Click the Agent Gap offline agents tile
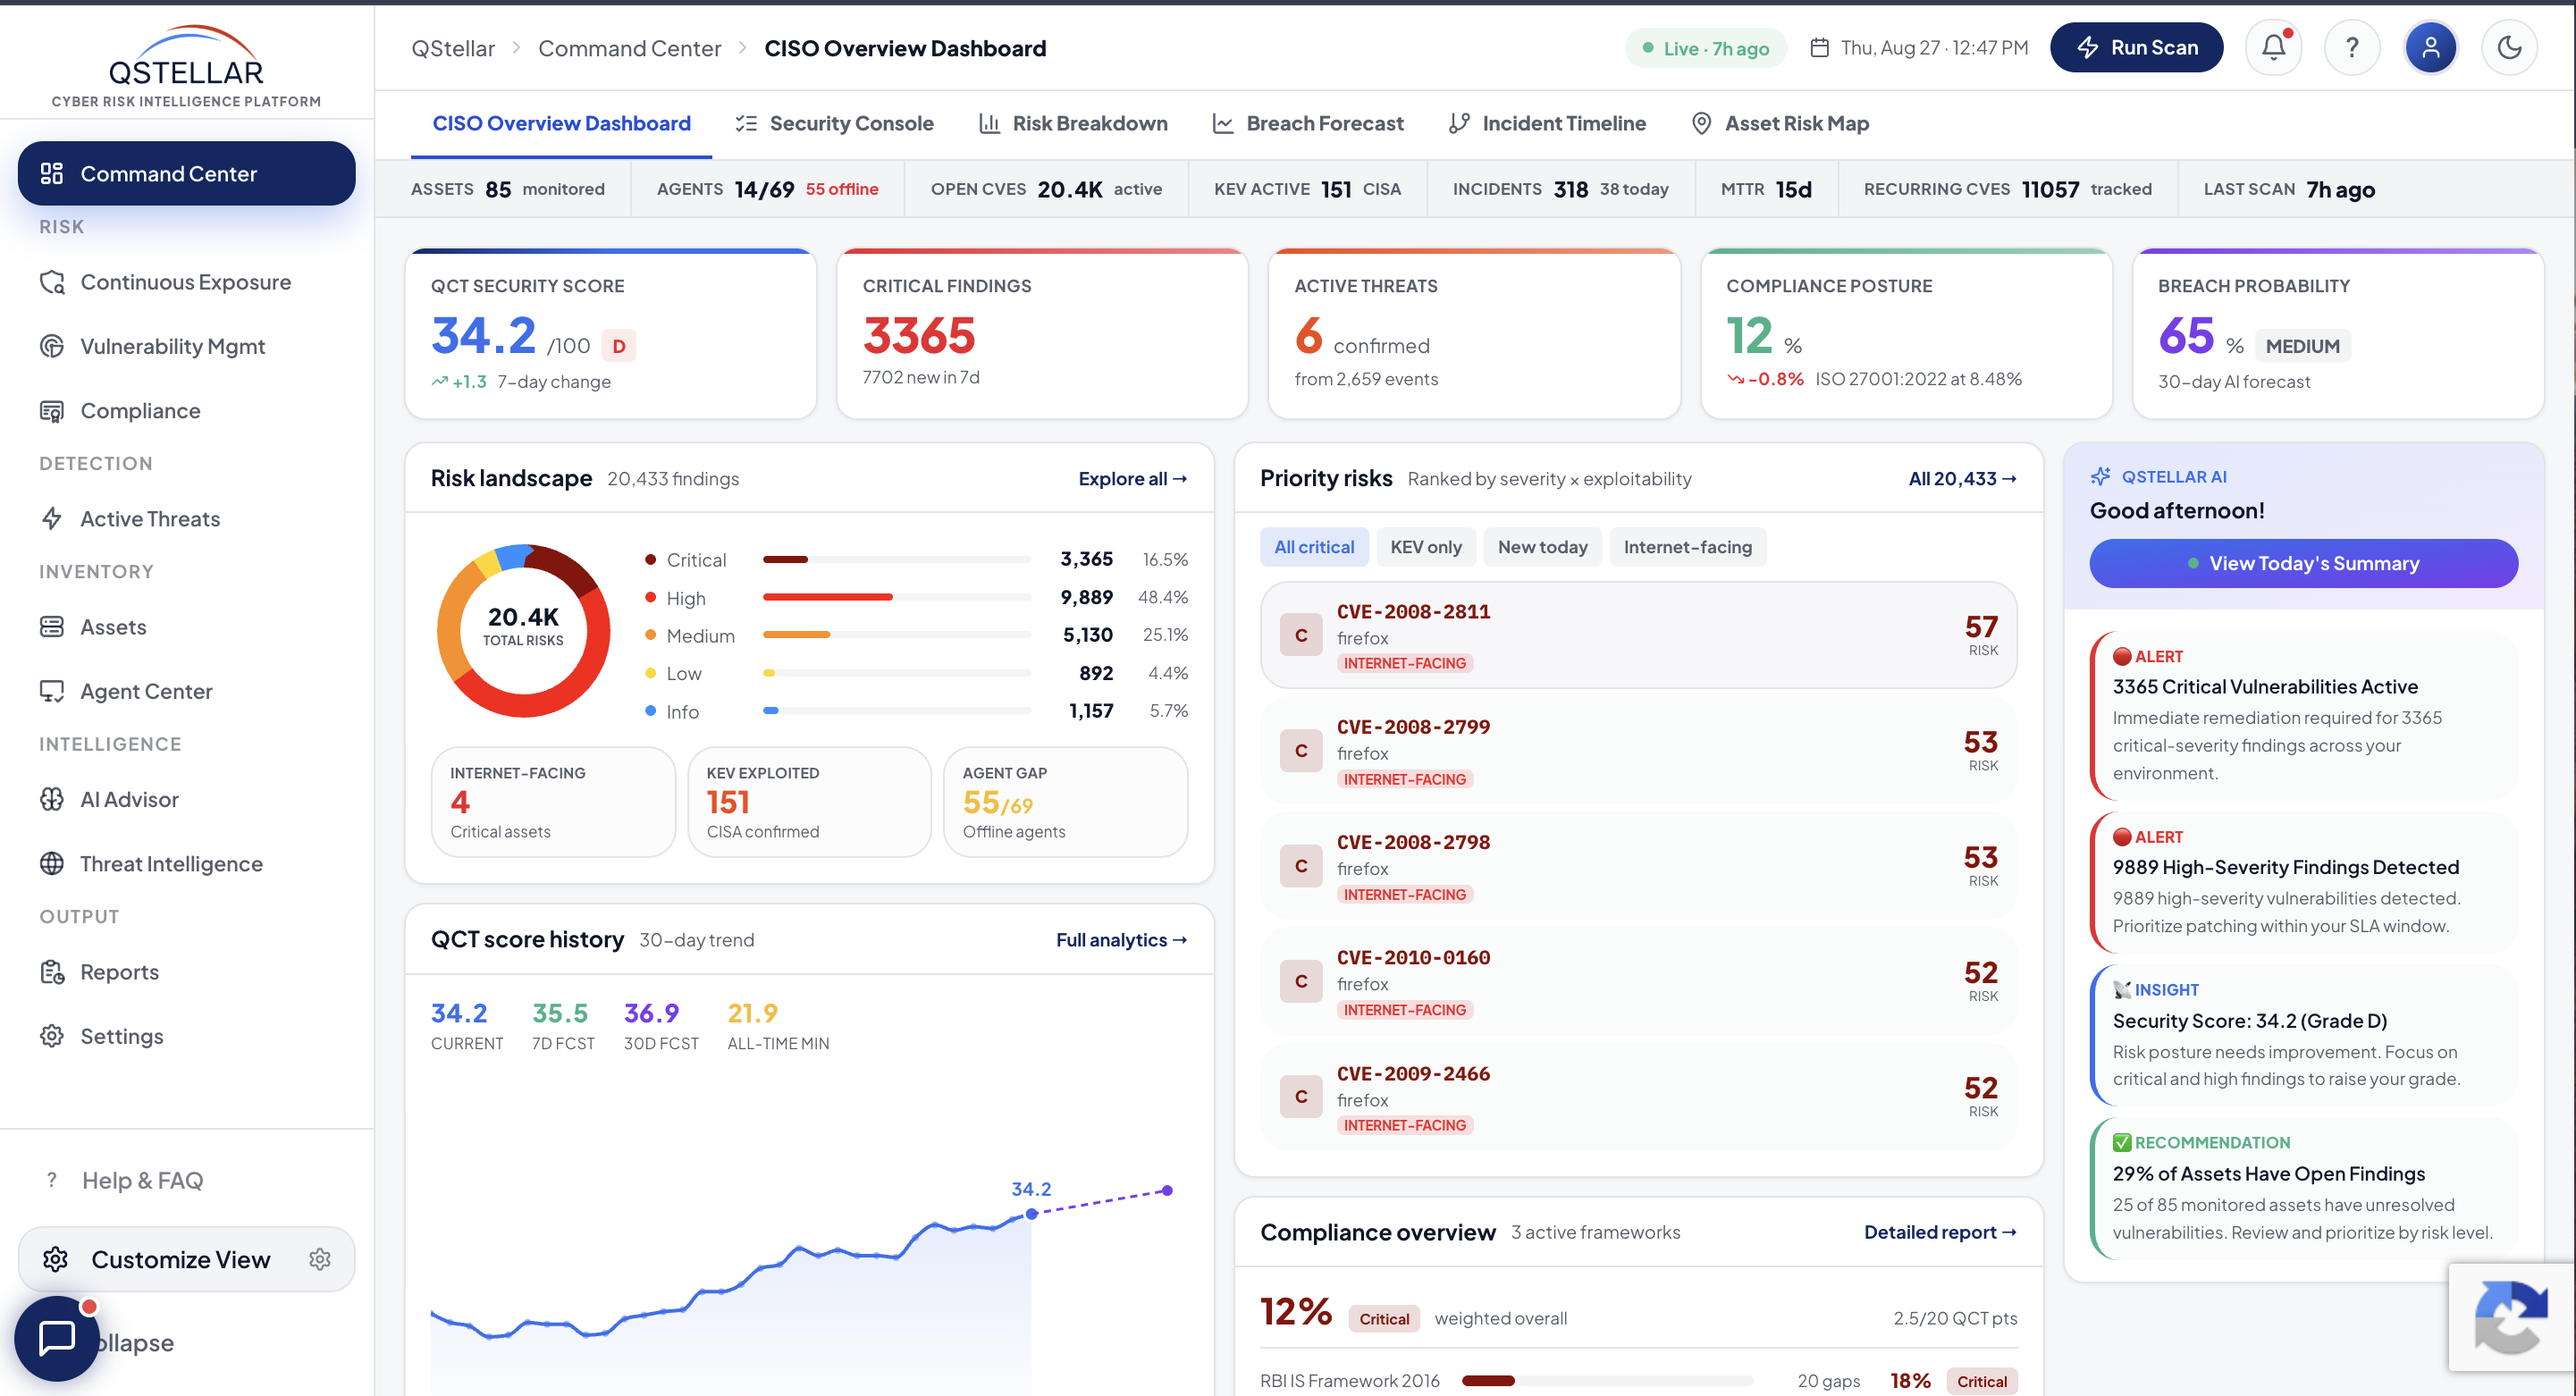This screenshot has height=1396, width=2576. click(1066, 802)
